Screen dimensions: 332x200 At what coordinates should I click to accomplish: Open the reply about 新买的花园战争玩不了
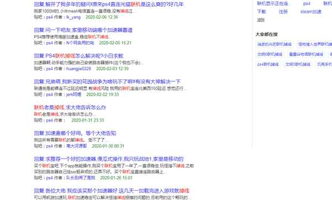click(x=107, y=82)
